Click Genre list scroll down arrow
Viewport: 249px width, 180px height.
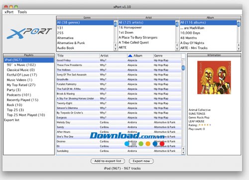point(116,49)
